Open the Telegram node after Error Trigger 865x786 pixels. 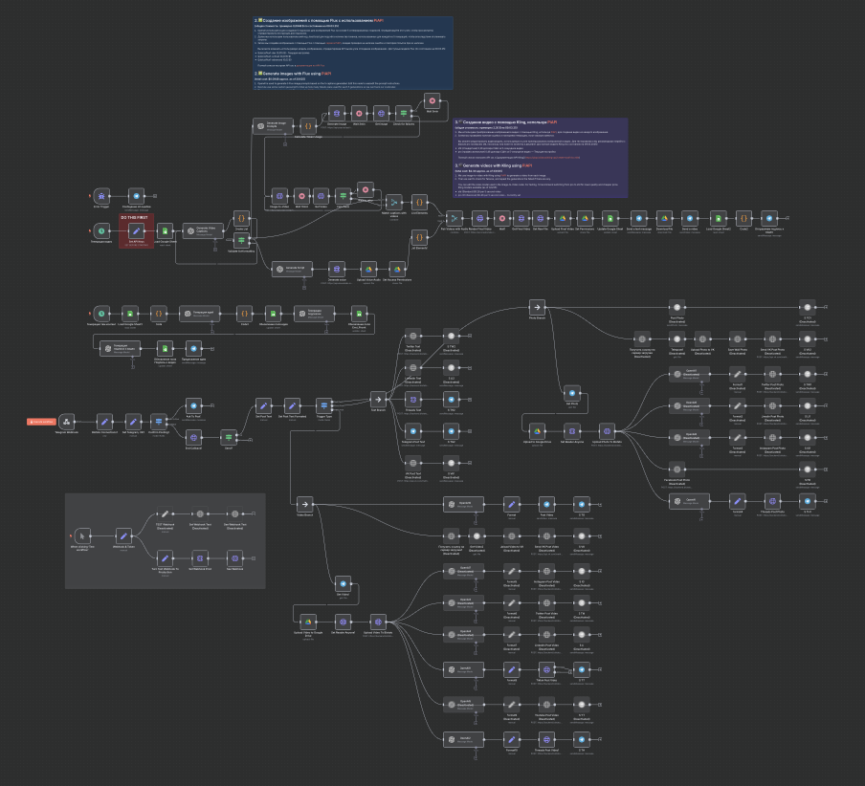136,196
